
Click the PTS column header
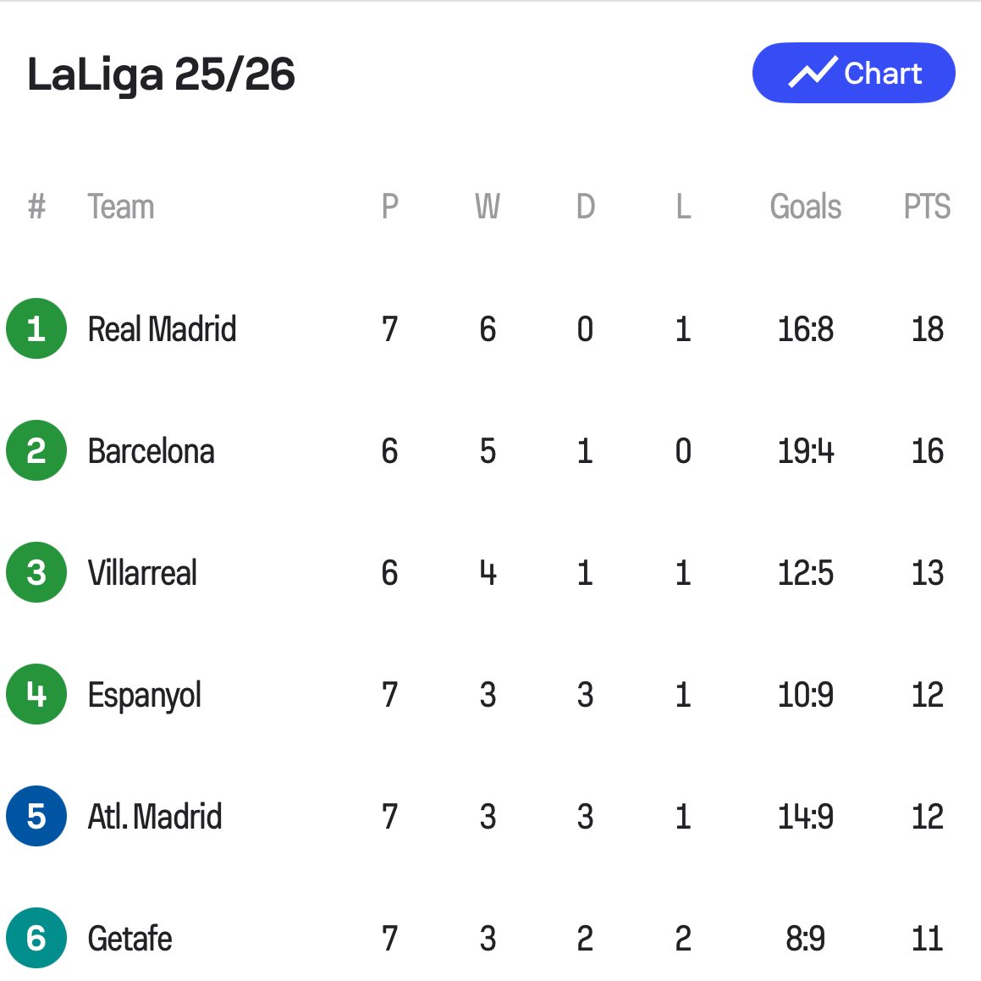pos(927,207)
